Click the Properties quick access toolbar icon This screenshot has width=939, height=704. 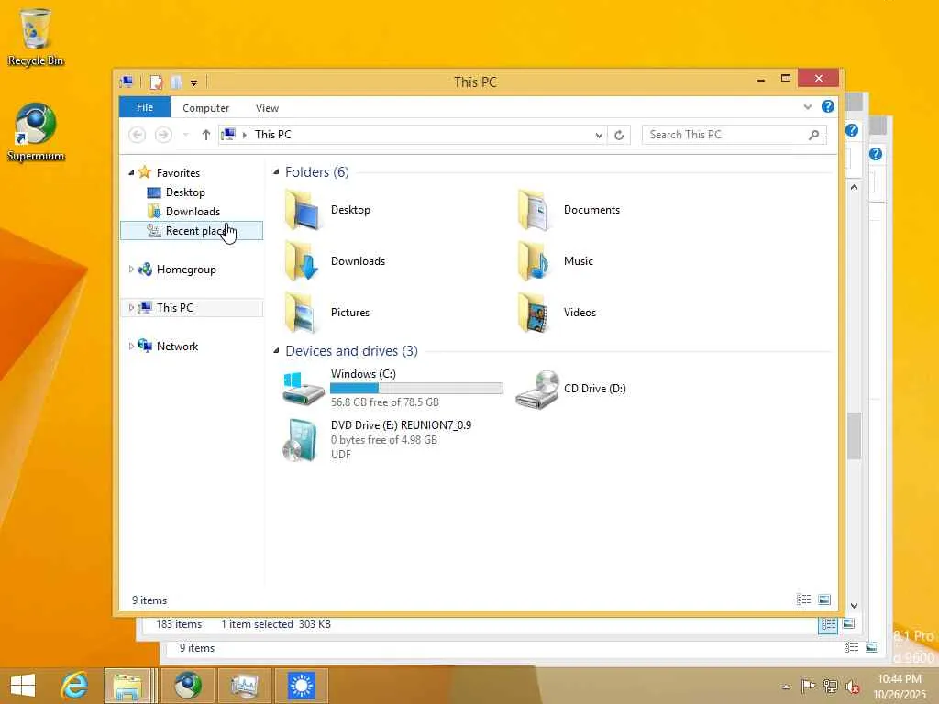pos(156,82)
